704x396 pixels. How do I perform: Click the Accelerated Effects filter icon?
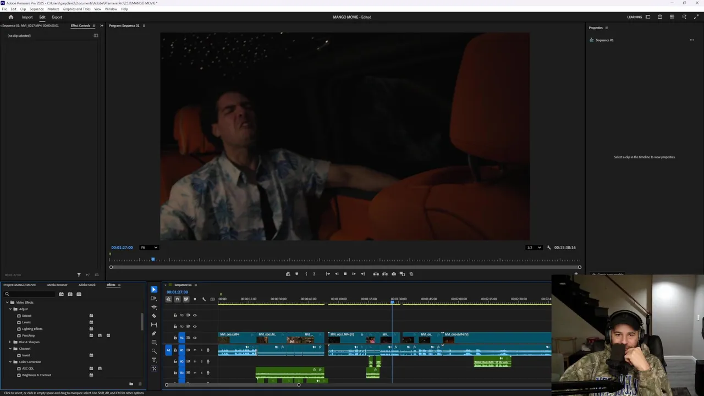click(x=61, y=294)
